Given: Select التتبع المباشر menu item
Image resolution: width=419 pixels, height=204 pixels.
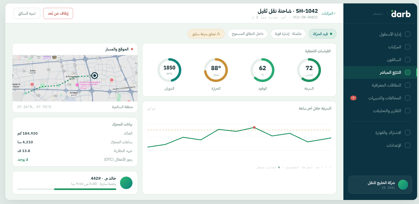Looking at the screenshot, I should tap(380, 73).
